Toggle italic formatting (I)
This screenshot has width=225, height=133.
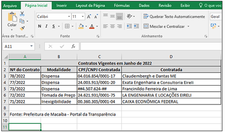click(46, 26)
